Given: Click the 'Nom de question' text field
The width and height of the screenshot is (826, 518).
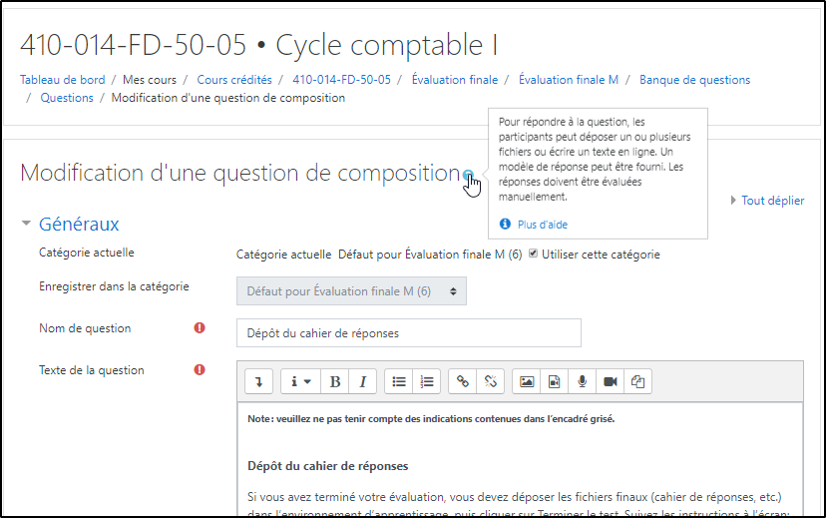Looking at the screenshot, I should pyautogui.click(x=408, y=333).
